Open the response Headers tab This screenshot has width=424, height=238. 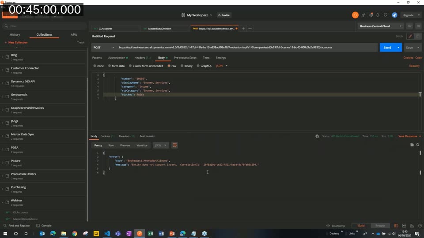tap(127, 136)
